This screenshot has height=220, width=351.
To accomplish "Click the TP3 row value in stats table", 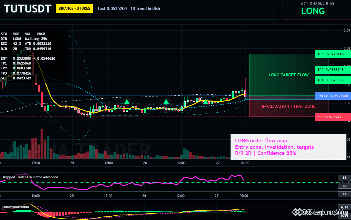I will tap(22, 73).
